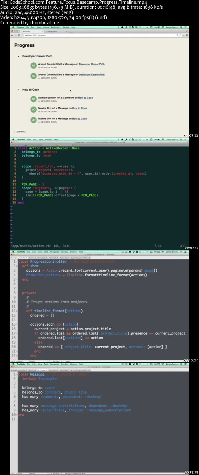Viewport: 199px width, 475px height.
Task: Reload the localhost page in Chrome
Action: coord(19,35)
